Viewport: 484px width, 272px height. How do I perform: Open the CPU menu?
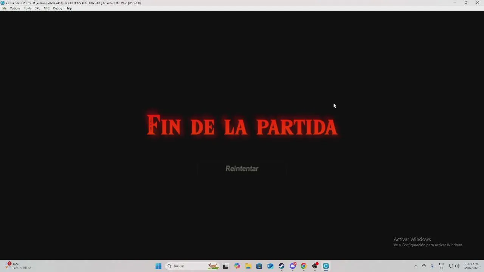click(x=37, y=8)
